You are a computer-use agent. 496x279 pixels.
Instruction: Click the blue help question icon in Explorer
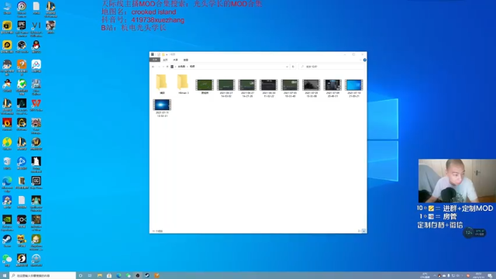click(x=365, y=60)
